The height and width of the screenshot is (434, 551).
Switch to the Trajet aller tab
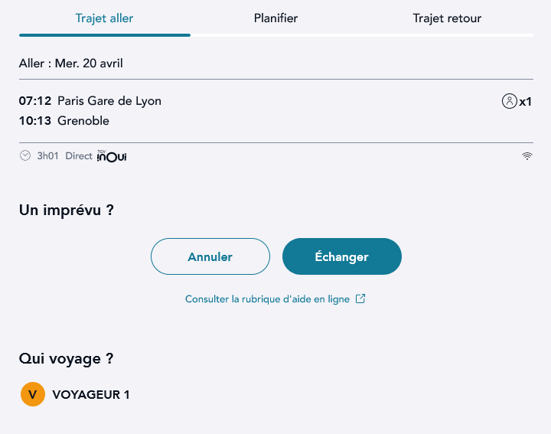105,18
